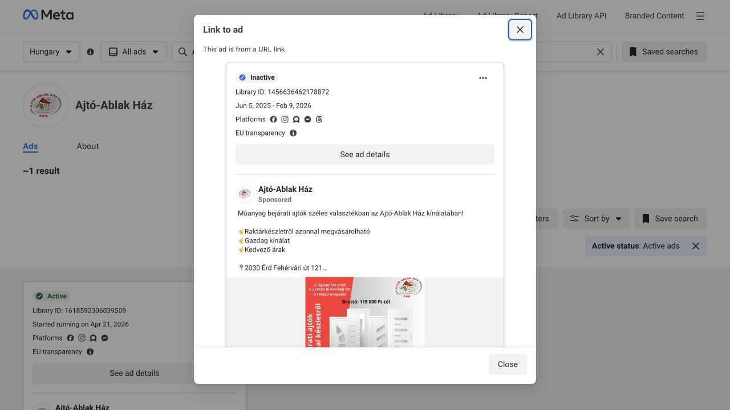Viewport: 730px width, 410px height.
Task: Close the Link to ad dialog with X
Action: (x=520, y=30)
